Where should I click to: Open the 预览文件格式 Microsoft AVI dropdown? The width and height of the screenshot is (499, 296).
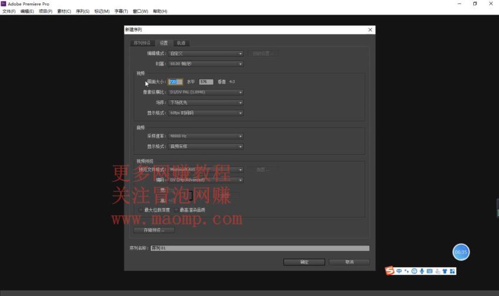point(205,170)
